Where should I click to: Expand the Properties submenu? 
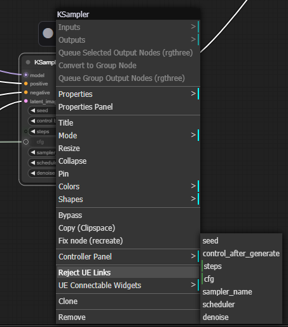(128, 94)
